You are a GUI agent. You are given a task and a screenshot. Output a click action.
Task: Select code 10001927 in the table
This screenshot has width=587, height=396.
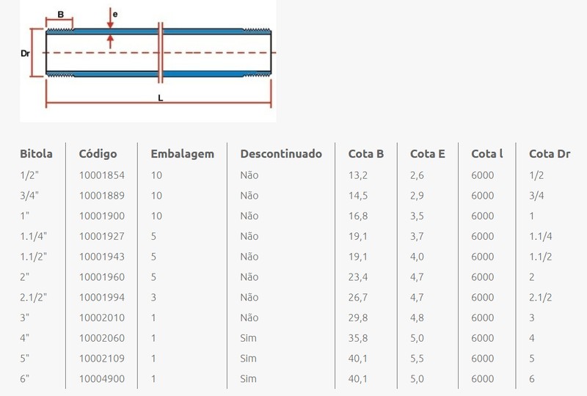tap(101, 236)
